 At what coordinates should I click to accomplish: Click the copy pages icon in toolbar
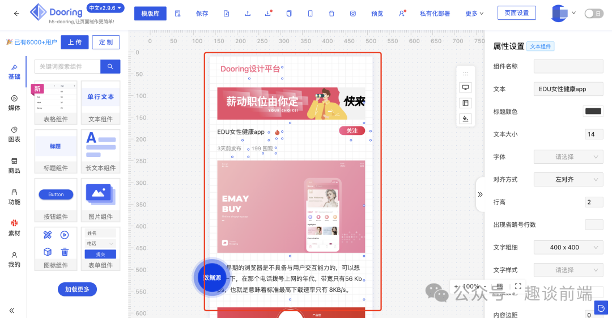coord(289,13)
